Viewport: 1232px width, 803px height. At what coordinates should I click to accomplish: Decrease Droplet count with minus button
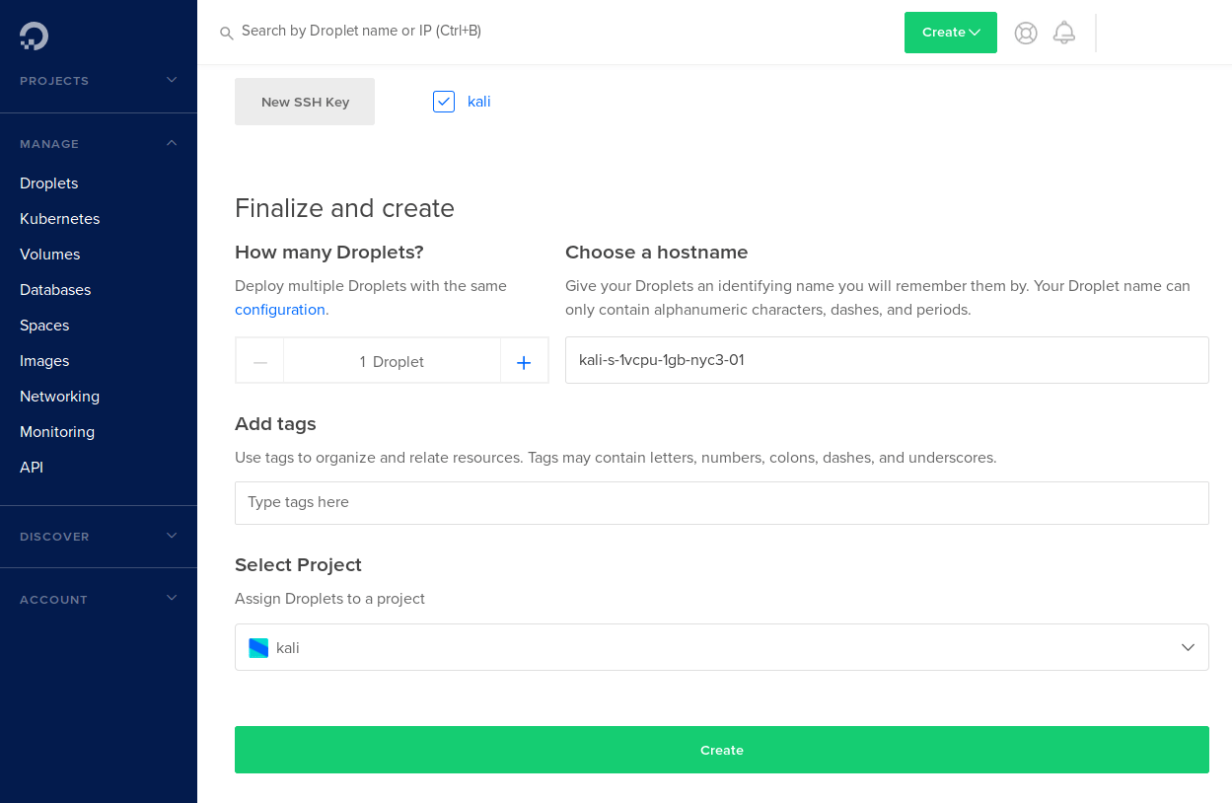pyautogui.click(x=260, y=362)
